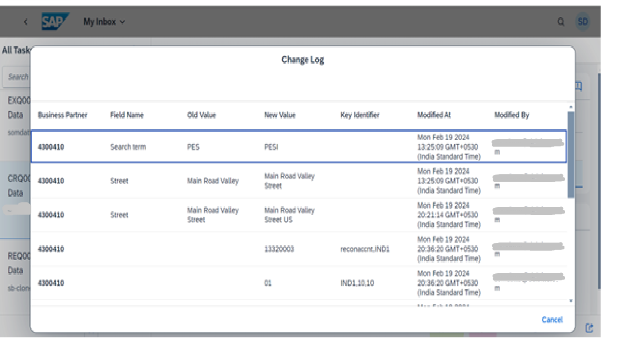
Task: Open the SD user avatar menu
Action: [583, 22]
